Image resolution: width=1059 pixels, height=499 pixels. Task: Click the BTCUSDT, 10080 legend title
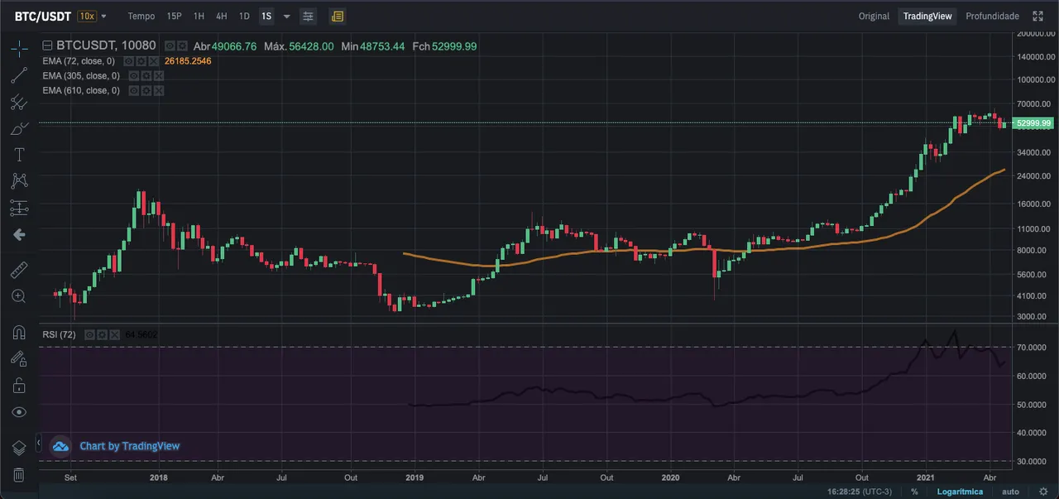point(105,46)
